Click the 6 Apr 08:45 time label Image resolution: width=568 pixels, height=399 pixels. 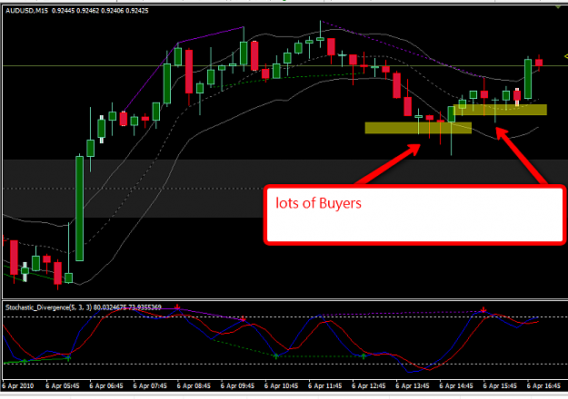pyautogui.click(x=194, y=386)
